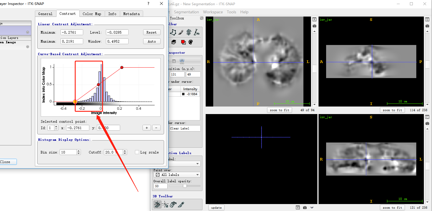This screenshot has width=432, height=211.
Task: Switch to the Color Map tab
Action: pos(92,14)
